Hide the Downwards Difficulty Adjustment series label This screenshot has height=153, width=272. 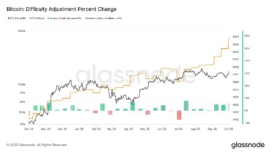104,18
